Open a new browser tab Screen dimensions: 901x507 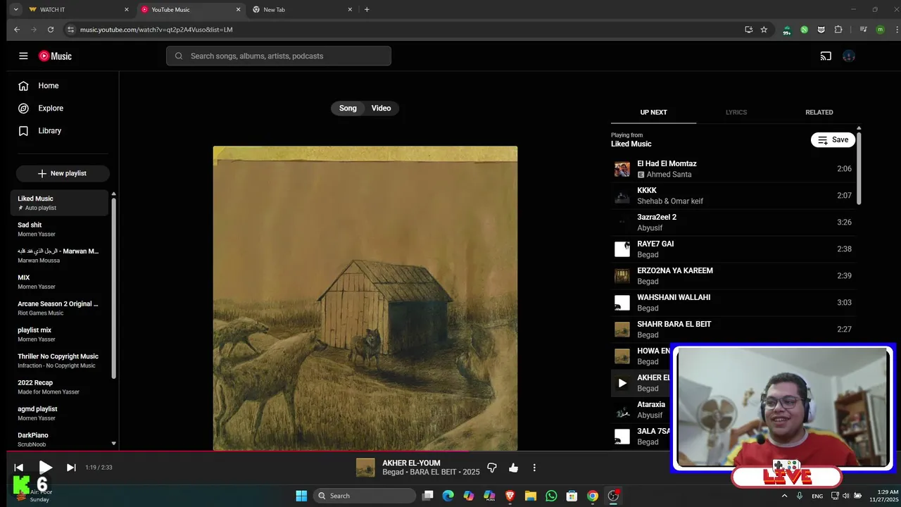pos(367,10)
